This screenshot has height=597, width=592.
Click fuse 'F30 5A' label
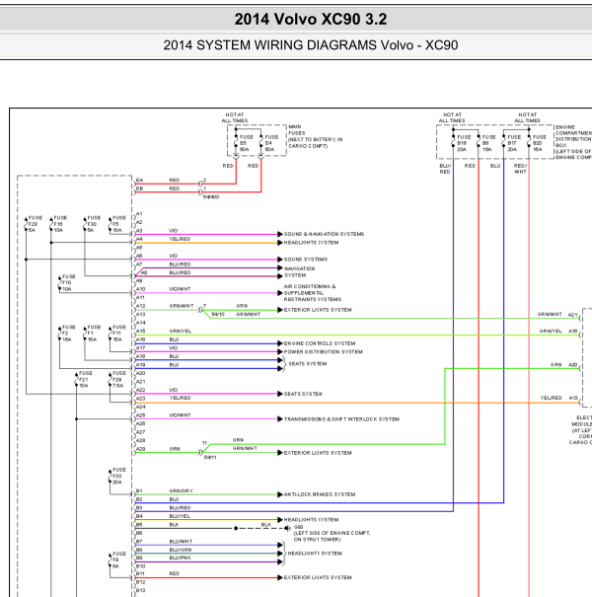(94, 224)
